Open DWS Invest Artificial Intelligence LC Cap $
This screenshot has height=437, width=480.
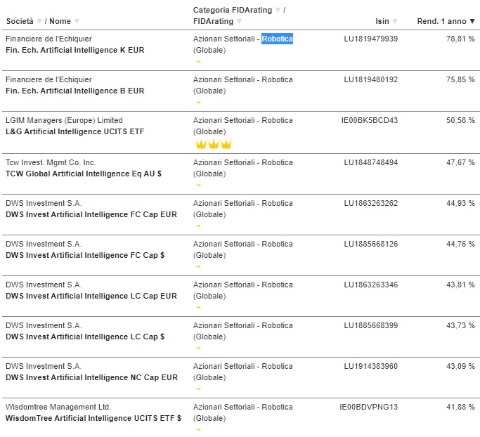click(x=85, y=337)
